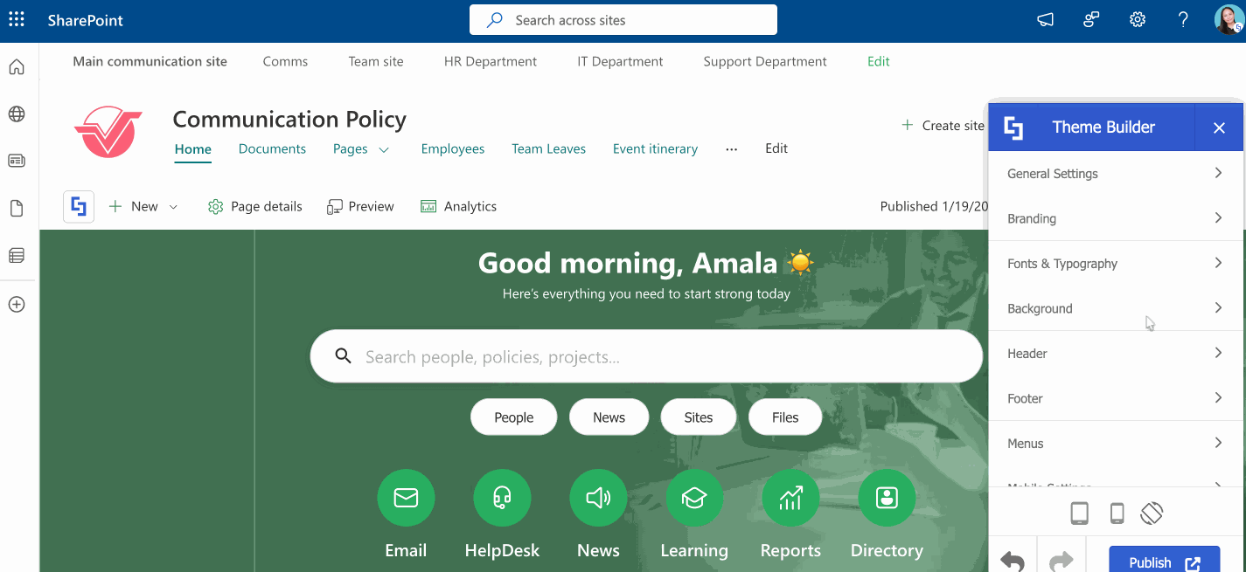Open Support Department hub link
Image resolution: width=1246 pixels, height=572 pixels.
[764, 62]
